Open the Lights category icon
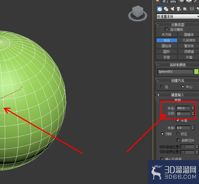This screenshot has height=184, width=199. pyautogui.click(x=172, y=9)
